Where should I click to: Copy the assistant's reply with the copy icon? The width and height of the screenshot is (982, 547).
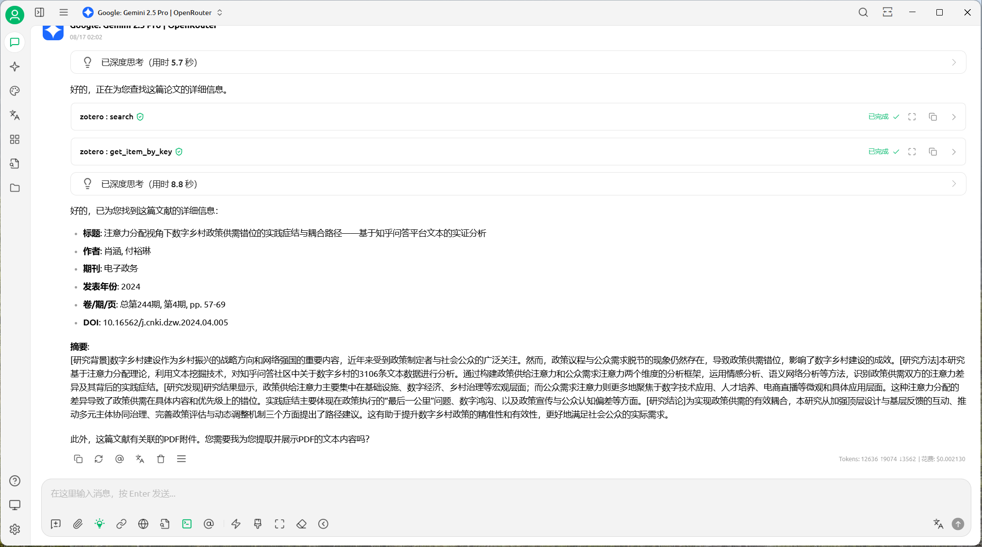click(x=78, y=459)
